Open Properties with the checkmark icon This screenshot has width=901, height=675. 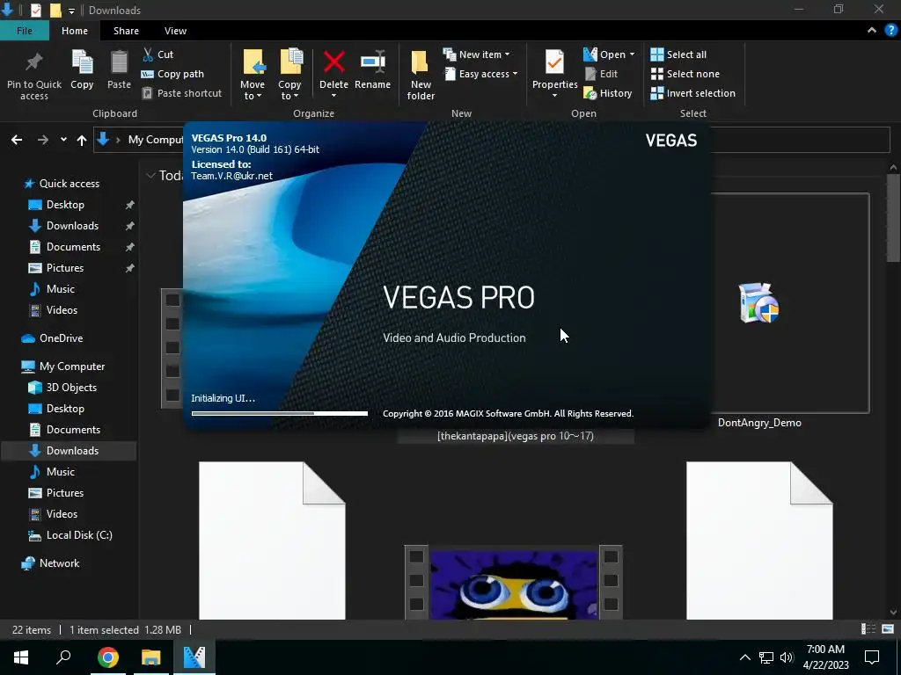pyautogui.click(x=554, y=62)
